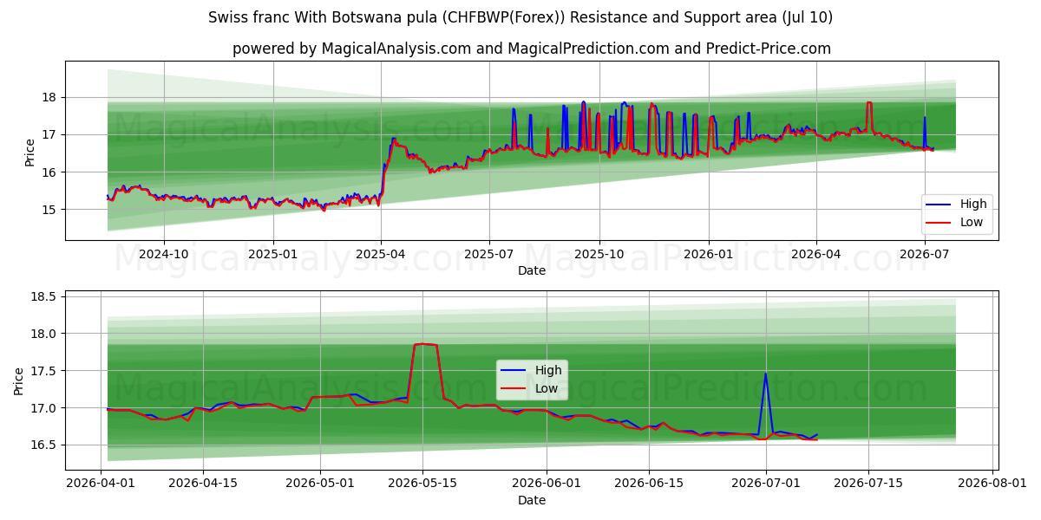
Task: Click the '17' price tick on upper chart
Action: [x=49, y=135]
